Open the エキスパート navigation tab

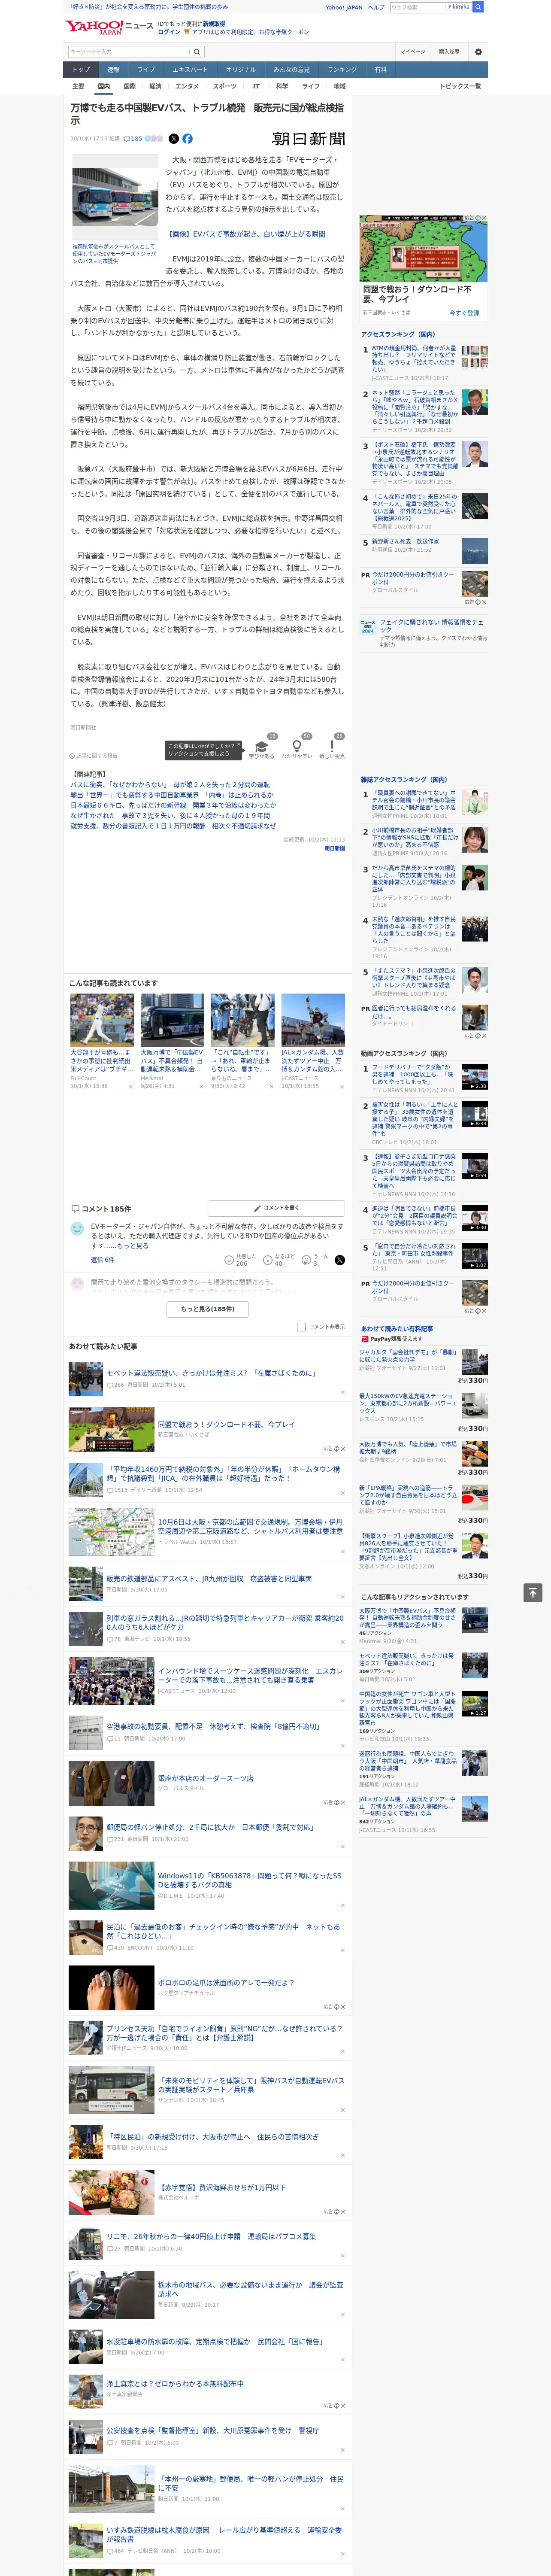(190, 70)
